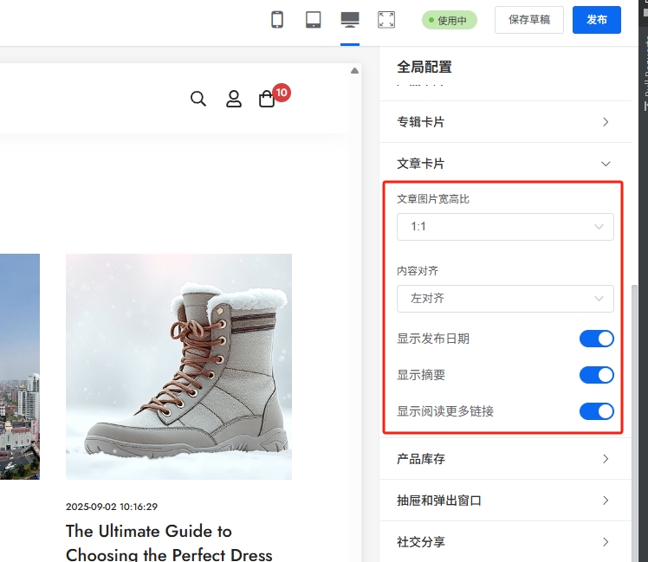
Task: Enter fullscreen preview mode
Action: [x=386, y=20]
